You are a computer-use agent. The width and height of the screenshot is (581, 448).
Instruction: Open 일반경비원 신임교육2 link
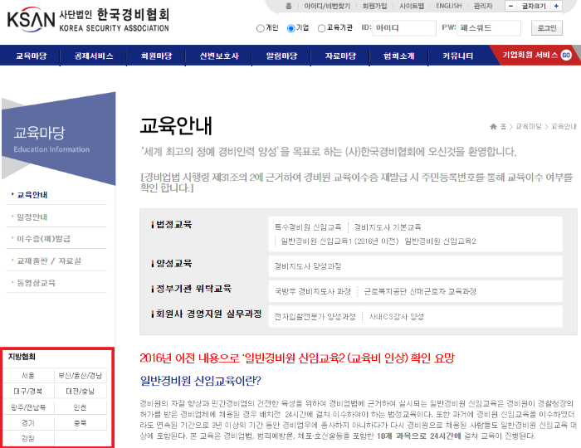[440, 241]
